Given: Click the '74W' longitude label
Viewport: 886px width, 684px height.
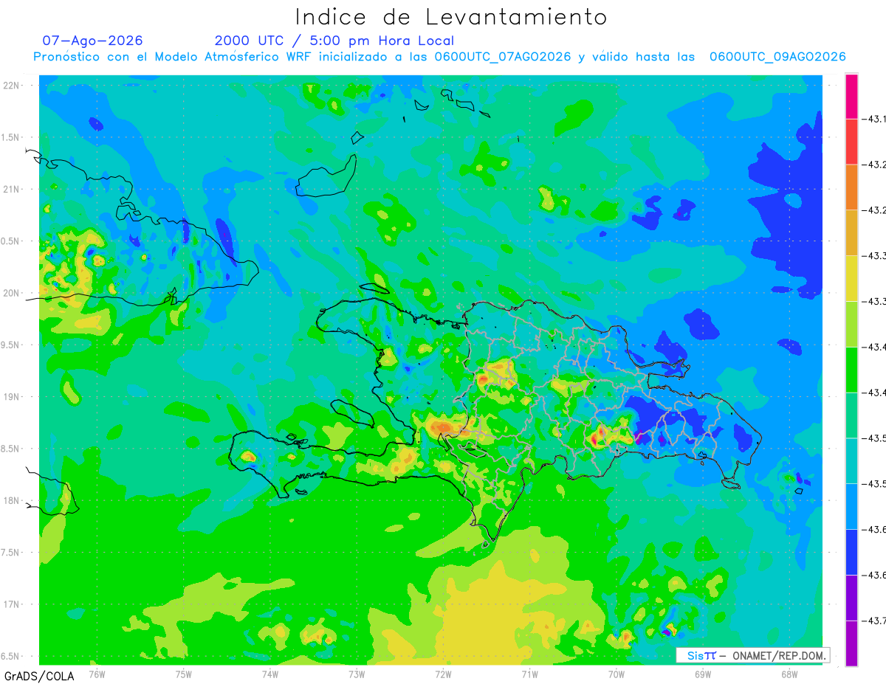Looking at the screenshot, I should pos(269,674).
